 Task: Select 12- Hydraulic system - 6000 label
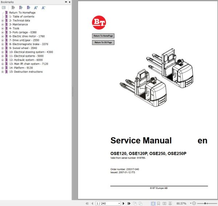pos(26,60)
